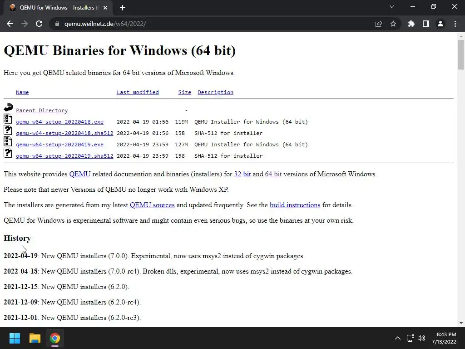Sort the listing by Description
The image size is (465, 349).
[215, 92]
